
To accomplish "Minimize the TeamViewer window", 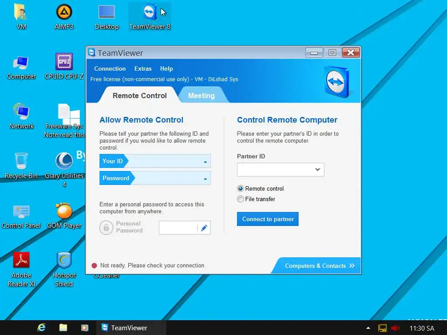I will click(x=314, y=53).
